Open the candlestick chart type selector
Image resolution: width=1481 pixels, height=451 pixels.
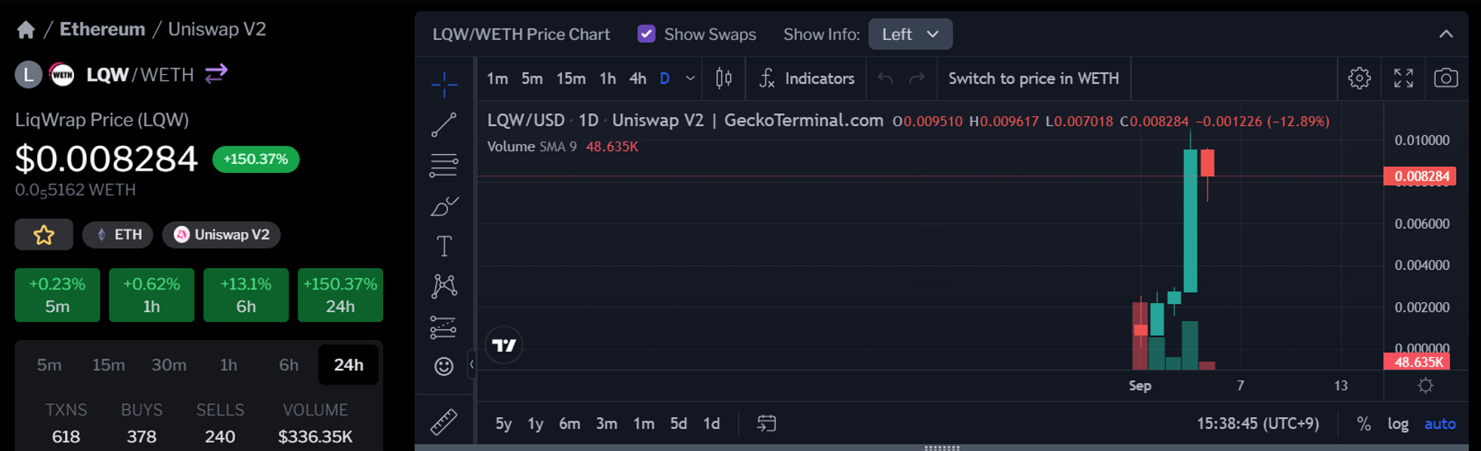(724, 79)
